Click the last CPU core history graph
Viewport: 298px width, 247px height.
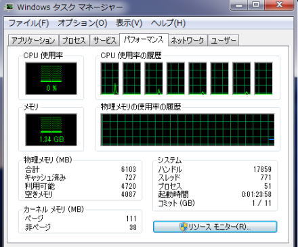[263, 78]
